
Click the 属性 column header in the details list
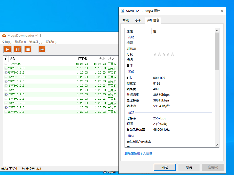click(138, 31)
